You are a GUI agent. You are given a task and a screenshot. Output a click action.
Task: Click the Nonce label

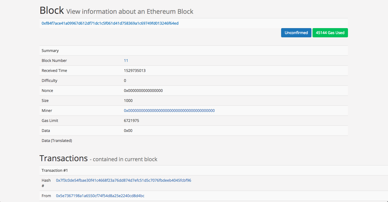(47, 91)
